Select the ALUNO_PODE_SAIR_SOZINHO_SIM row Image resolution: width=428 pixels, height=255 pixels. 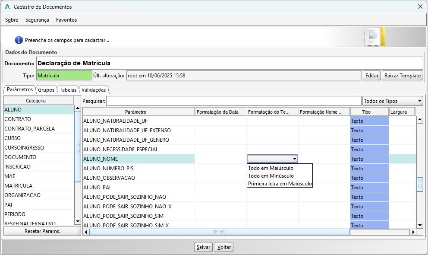pos(249,216)
